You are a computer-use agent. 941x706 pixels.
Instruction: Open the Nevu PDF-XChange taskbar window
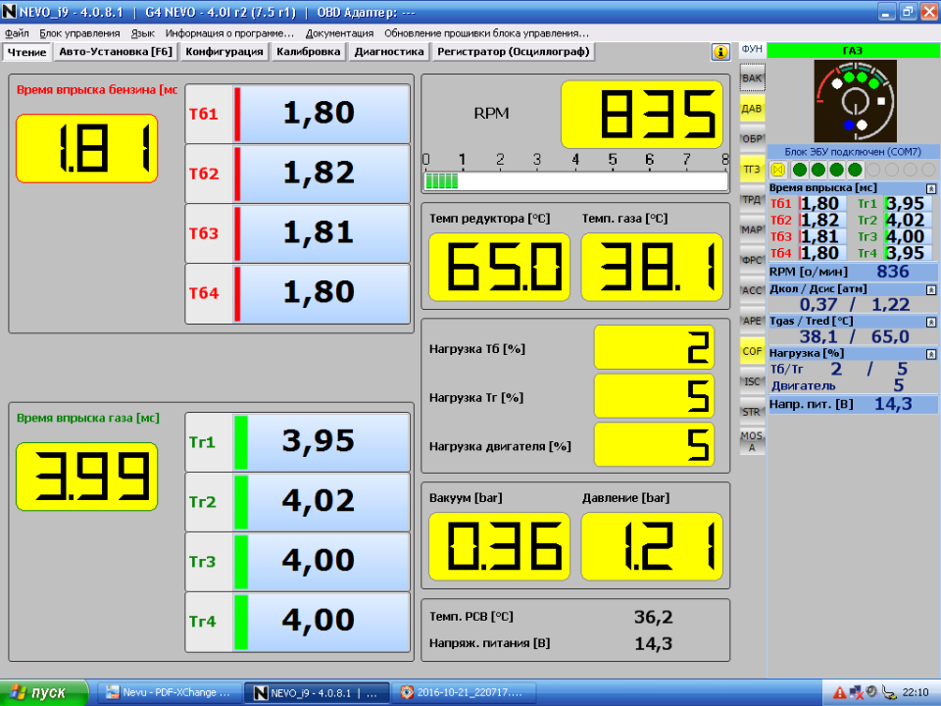pyautogui.click(x=167, y=692)
